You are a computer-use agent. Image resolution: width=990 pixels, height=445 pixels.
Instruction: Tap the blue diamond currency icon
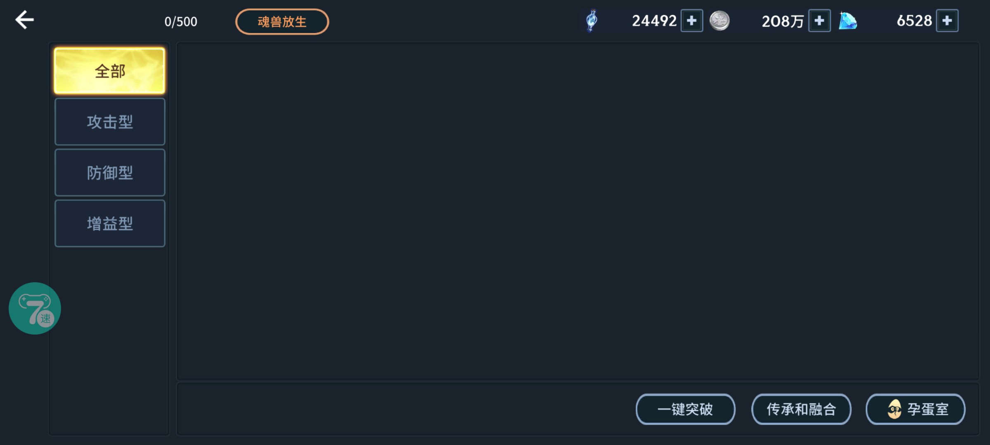click(x=848, y=21)
